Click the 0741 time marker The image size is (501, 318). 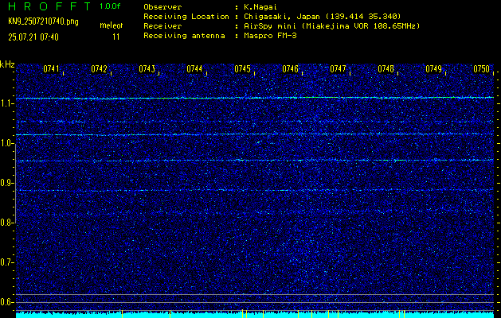click(51, 68)
